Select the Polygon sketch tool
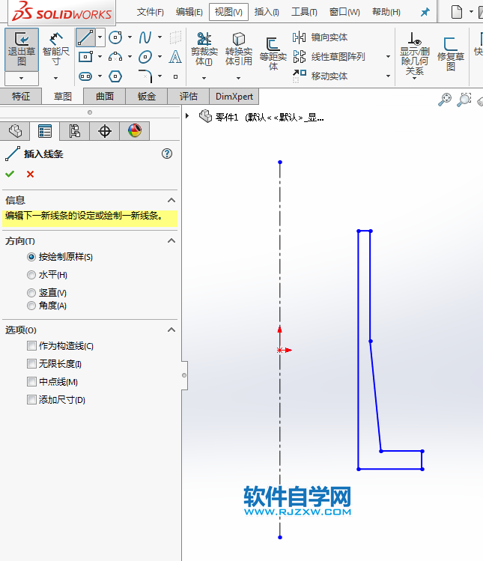Image resolution: width=483 pixels, height=561 pixels. (115, 76)
